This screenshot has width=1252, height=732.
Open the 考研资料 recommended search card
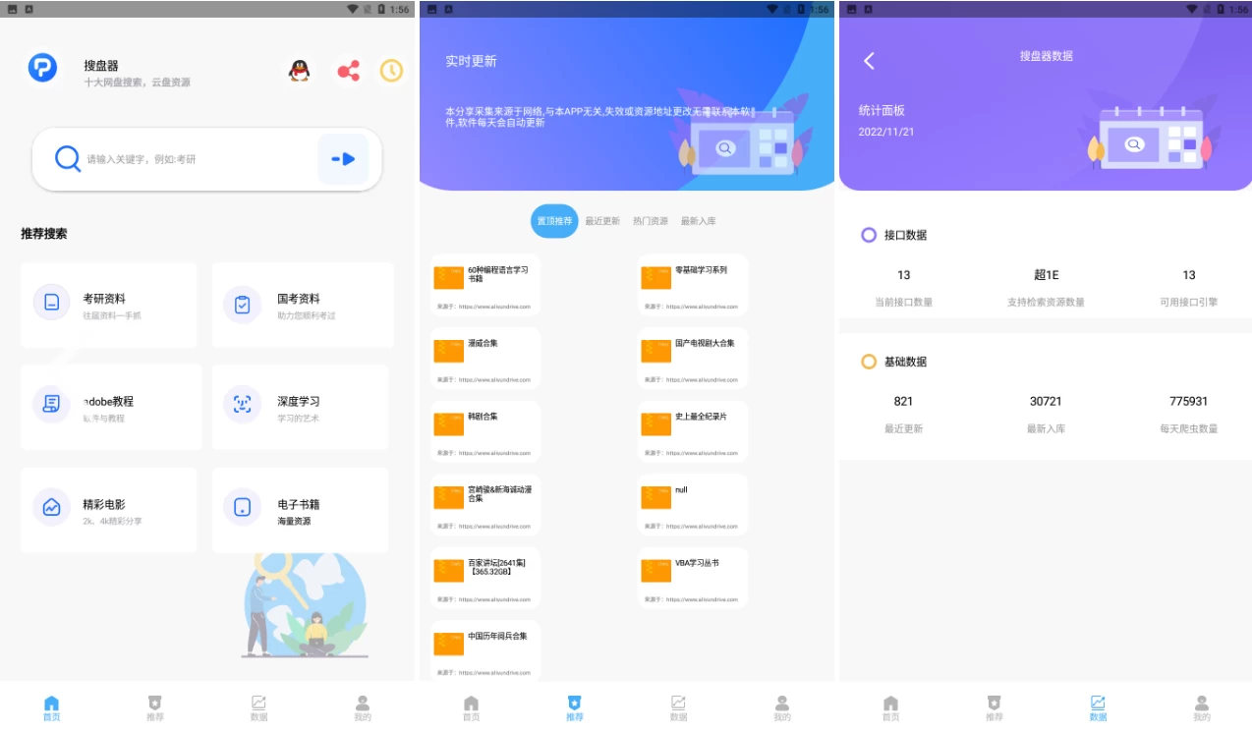[109, 305]
